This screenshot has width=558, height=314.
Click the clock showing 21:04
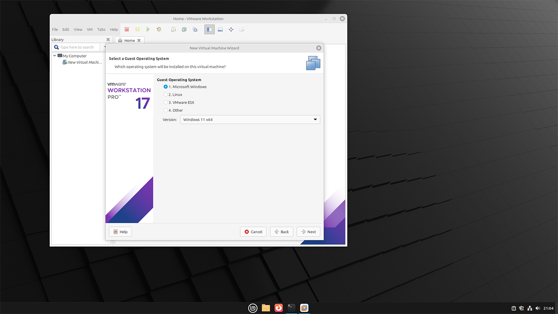tap(548, 308)
